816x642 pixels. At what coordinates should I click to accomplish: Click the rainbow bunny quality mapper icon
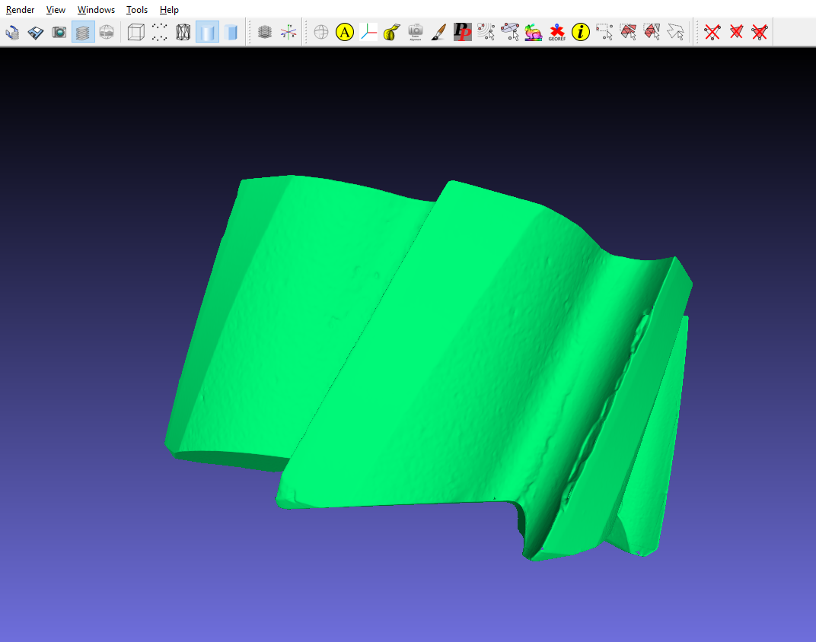[x=533, y=32]
